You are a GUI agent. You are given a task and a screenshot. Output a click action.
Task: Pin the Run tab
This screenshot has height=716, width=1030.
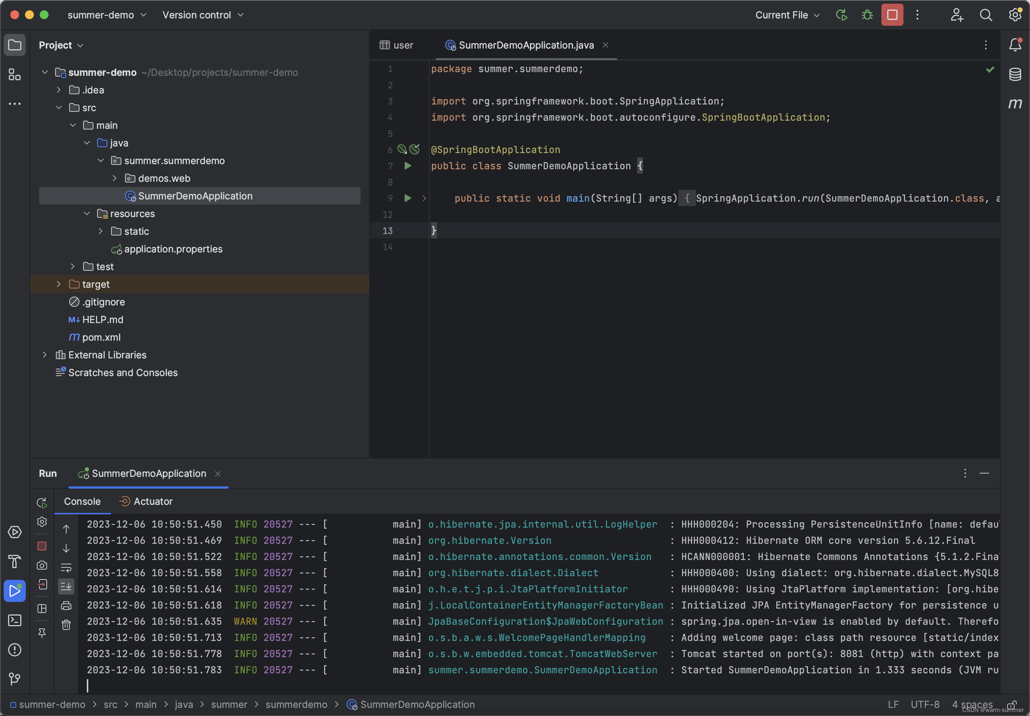(x=42, y=632)
